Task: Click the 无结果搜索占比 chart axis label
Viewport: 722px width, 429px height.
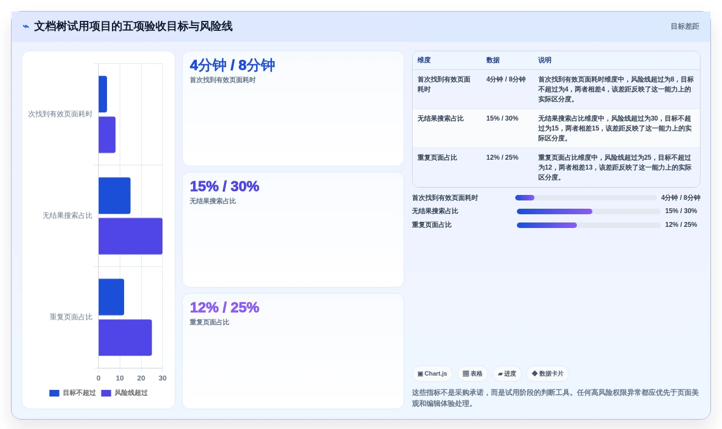Action: coord(67,216)
